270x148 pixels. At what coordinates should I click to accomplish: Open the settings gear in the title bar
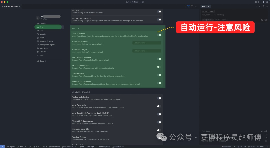267,2
